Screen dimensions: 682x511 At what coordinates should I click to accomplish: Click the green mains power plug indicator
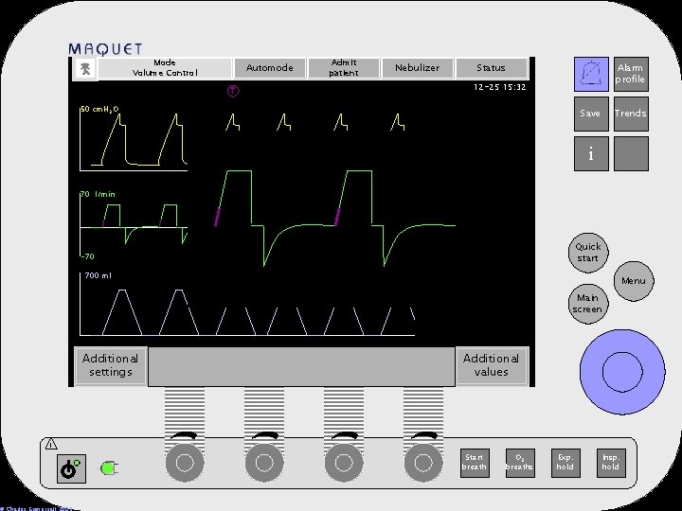[x=110, y=468]
